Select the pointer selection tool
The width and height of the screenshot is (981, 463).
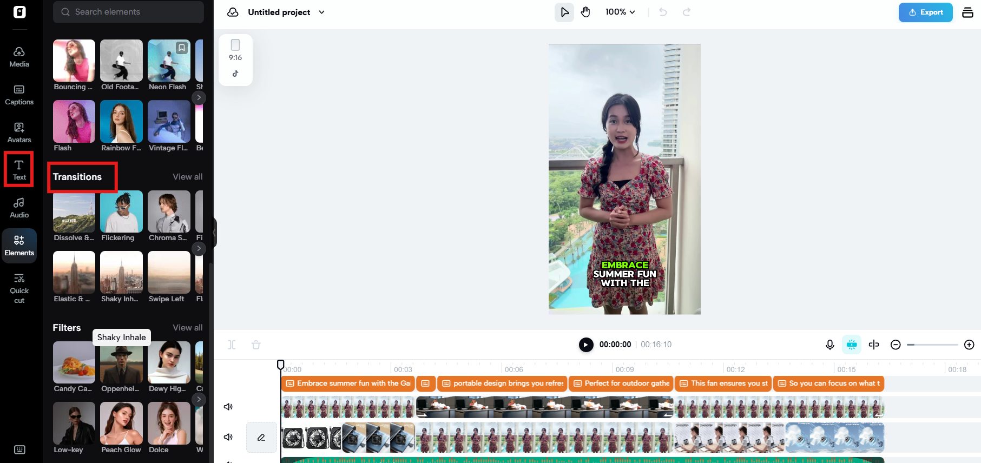click(564, 12)
